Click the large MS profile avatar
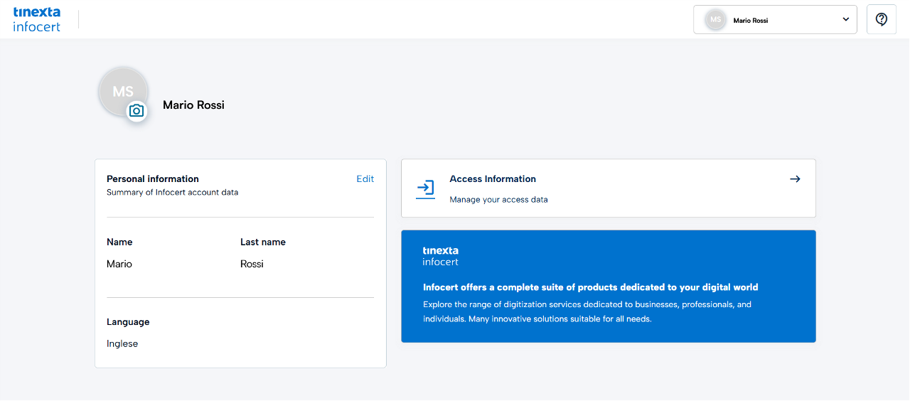This screenshot has height=401, width=910. click(x=123, y=92)
